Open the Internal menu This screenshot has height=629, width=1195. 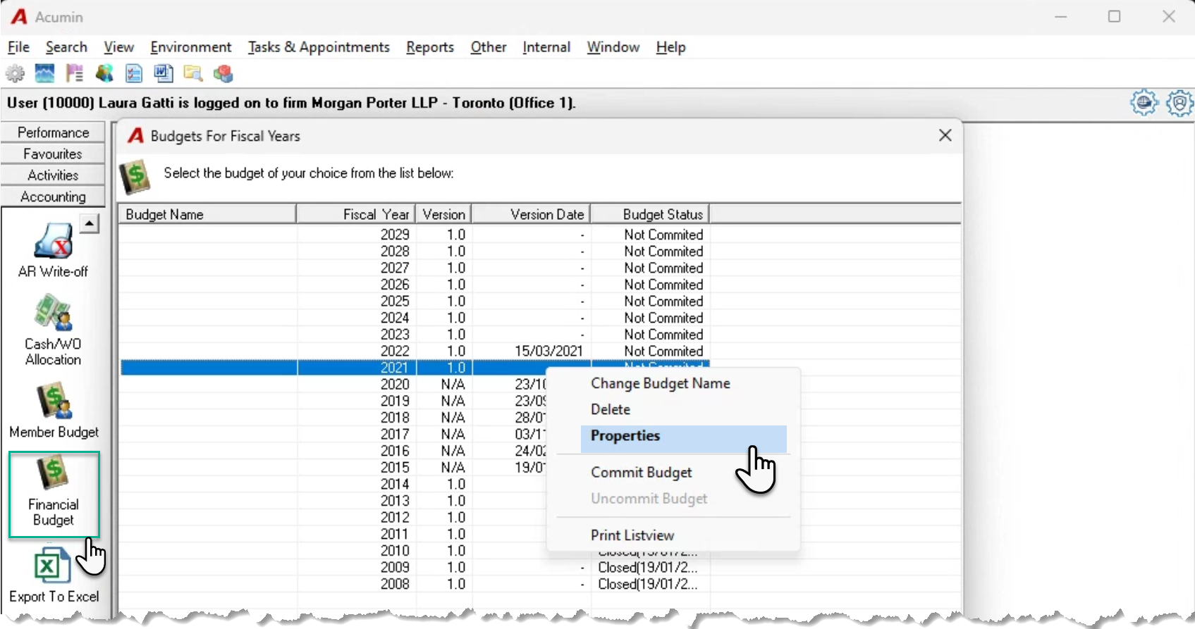546,47
